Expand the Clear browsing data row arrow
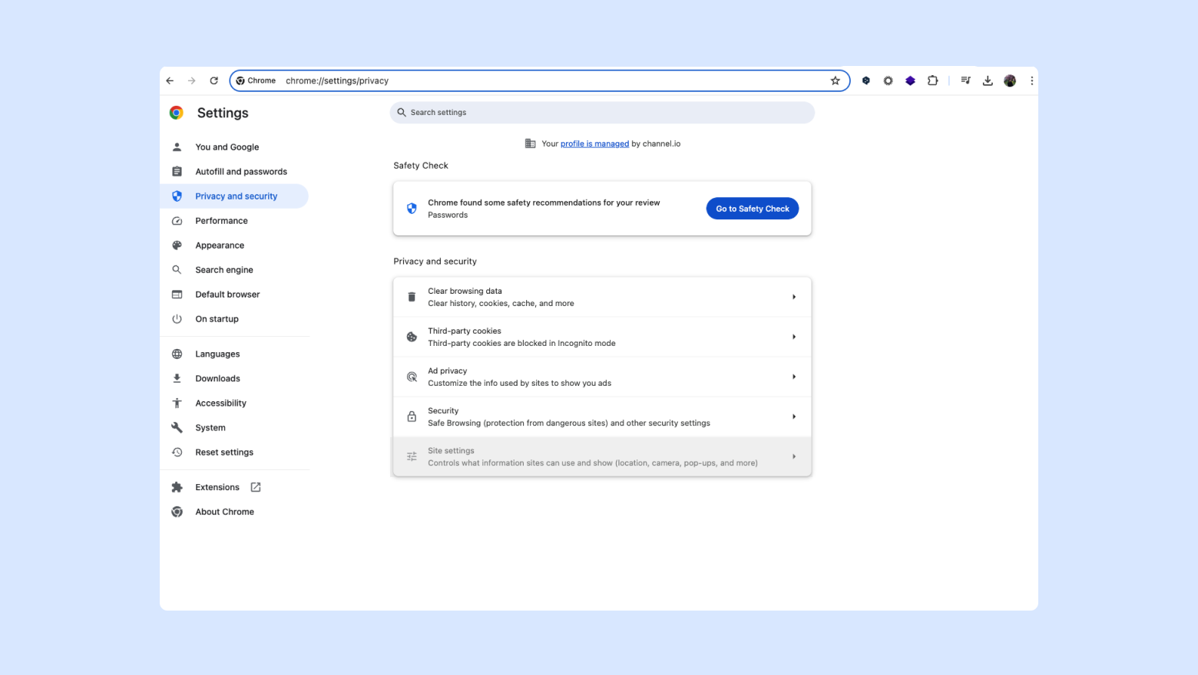The image size is (1198, 675). click(x=793, y=297)
